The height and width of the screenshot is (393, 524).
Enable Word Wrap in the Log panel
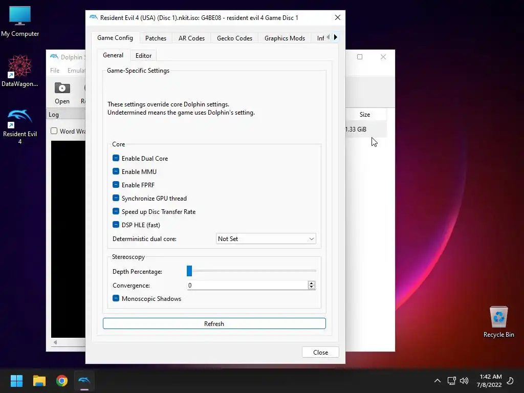(54, 131)
